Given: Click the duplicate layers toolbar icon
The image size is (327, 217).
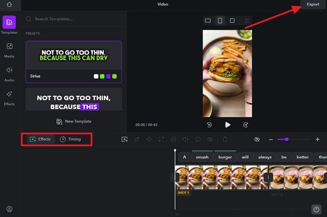Looking at the screenshot, I should 173,139.
